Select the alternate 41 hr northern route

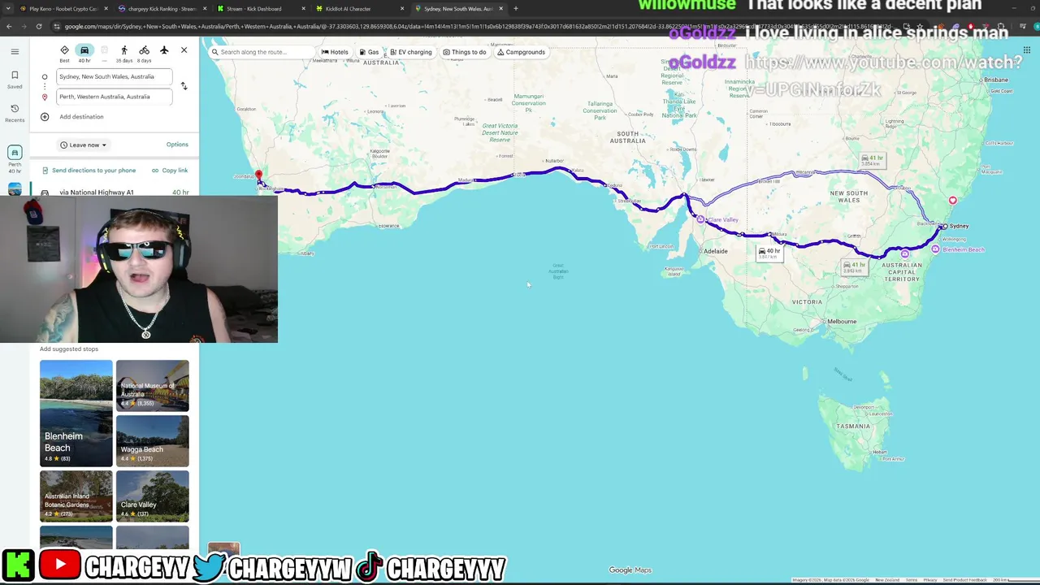click(872, 160)
